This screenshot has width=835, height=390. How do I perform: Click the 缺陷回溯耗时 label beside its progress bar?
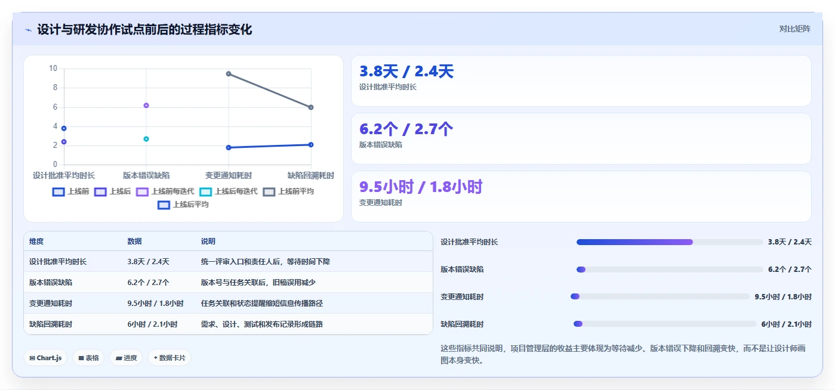462,324
